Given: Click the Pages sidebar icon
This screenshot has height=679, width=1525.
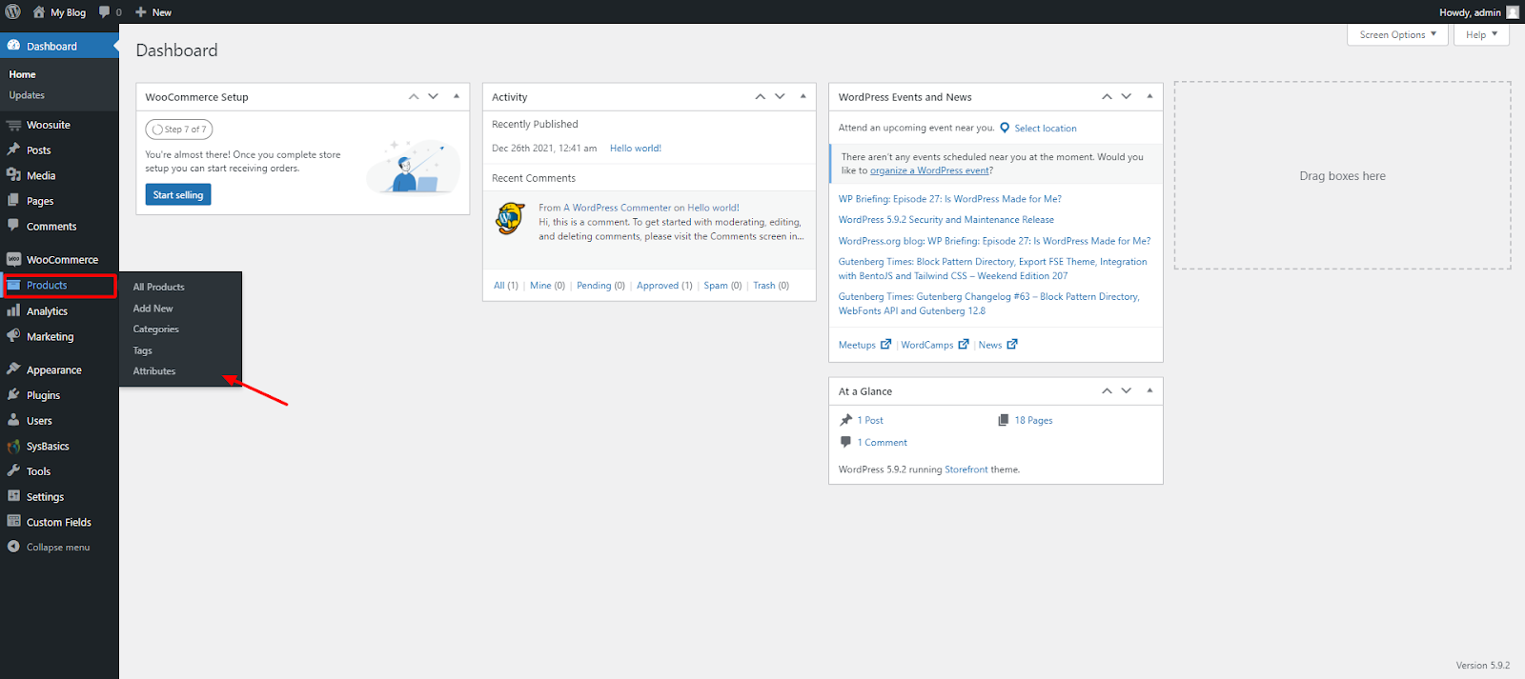Looking at the screenshot, I should (13, 201).
